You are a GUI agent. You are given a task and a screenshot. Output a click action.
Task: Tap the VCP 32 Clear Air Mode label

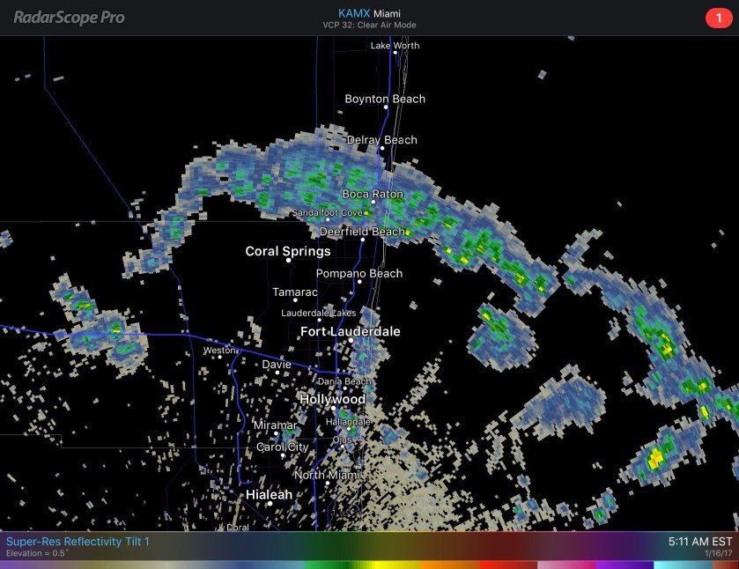pyautogui.click(x=368, y=26)
